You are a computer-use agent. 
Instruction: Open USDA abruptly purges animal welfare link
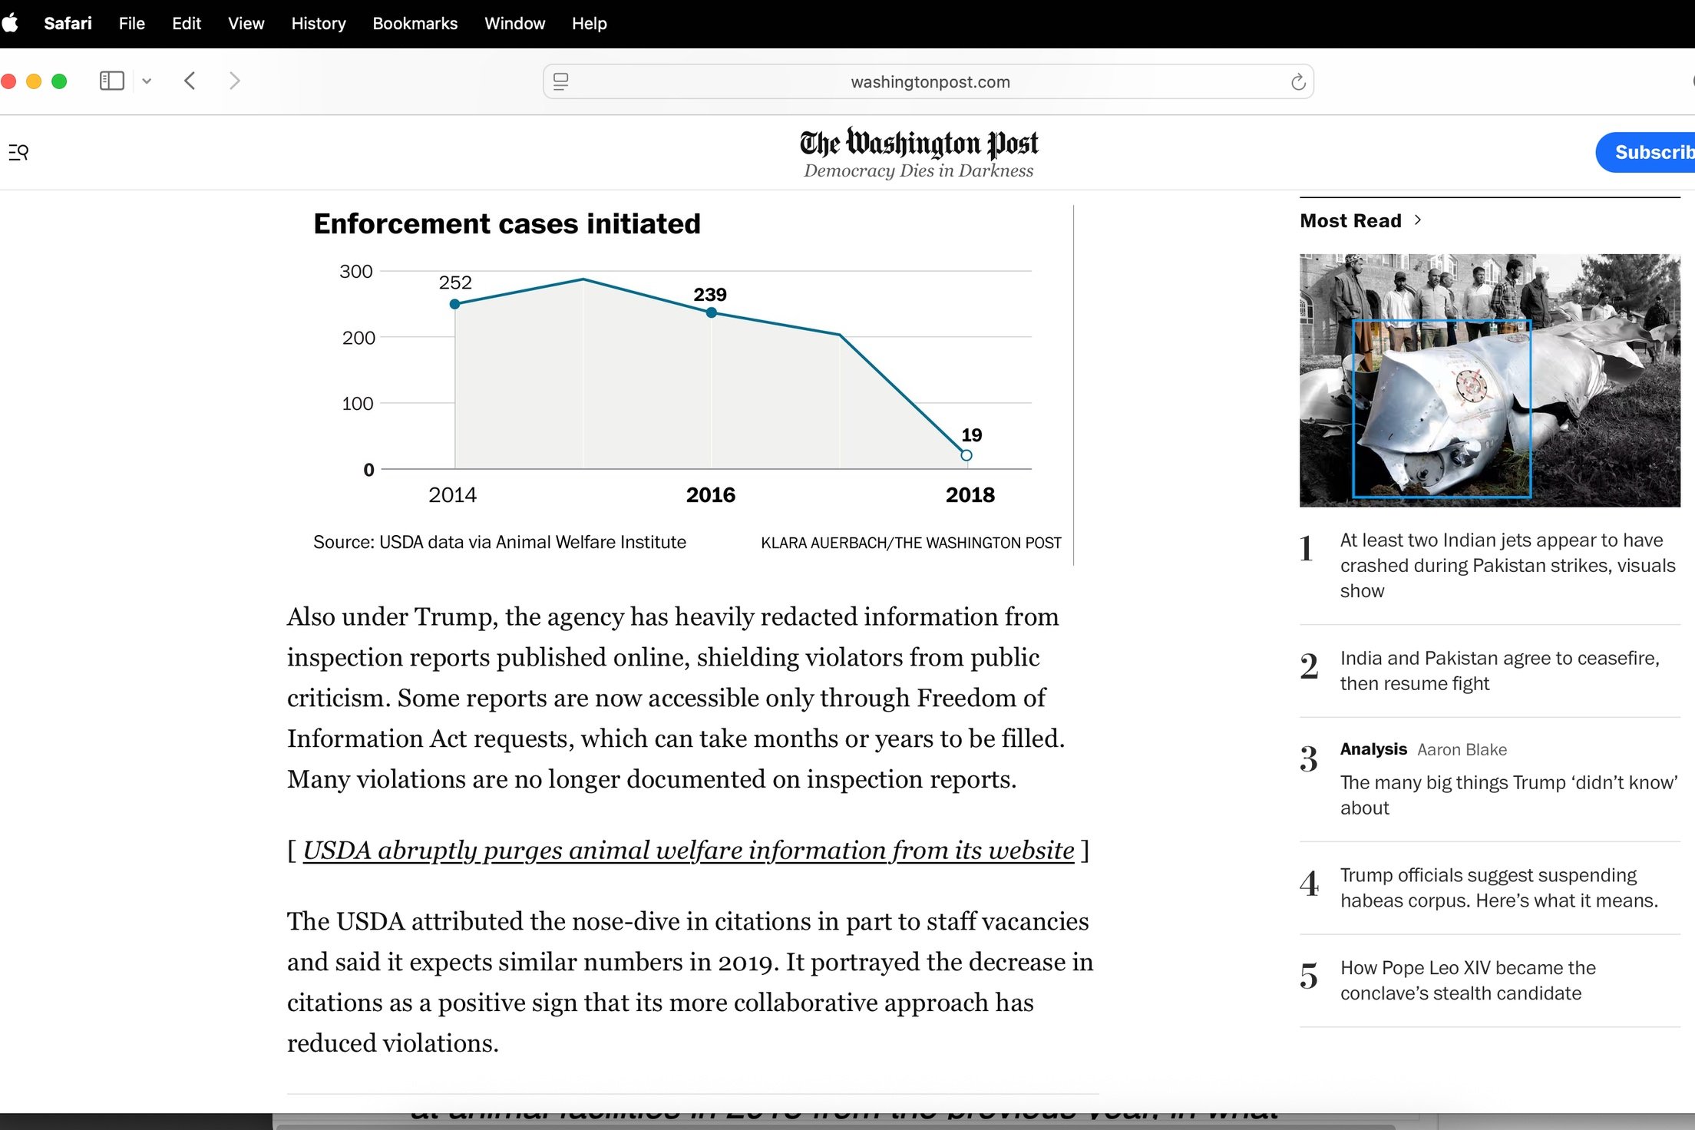[688, 851]
